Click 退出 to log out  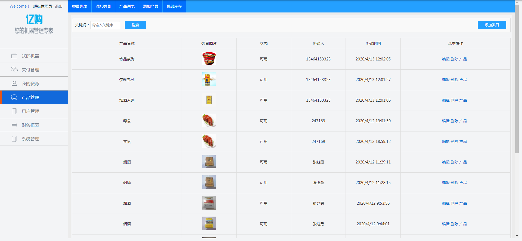59,6
